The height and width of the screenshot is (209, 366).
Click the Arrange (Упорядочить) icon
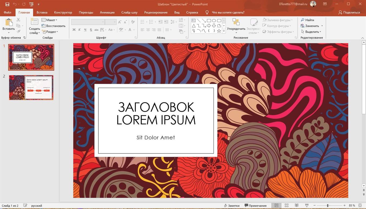[x=236, y=22]
